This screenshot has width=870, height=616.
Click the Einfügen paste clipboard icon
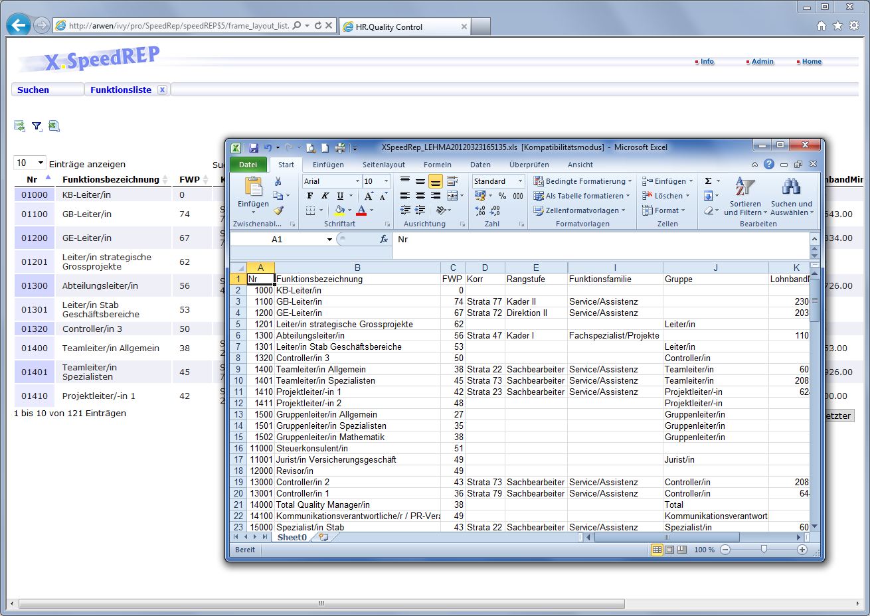click(253, 186)
